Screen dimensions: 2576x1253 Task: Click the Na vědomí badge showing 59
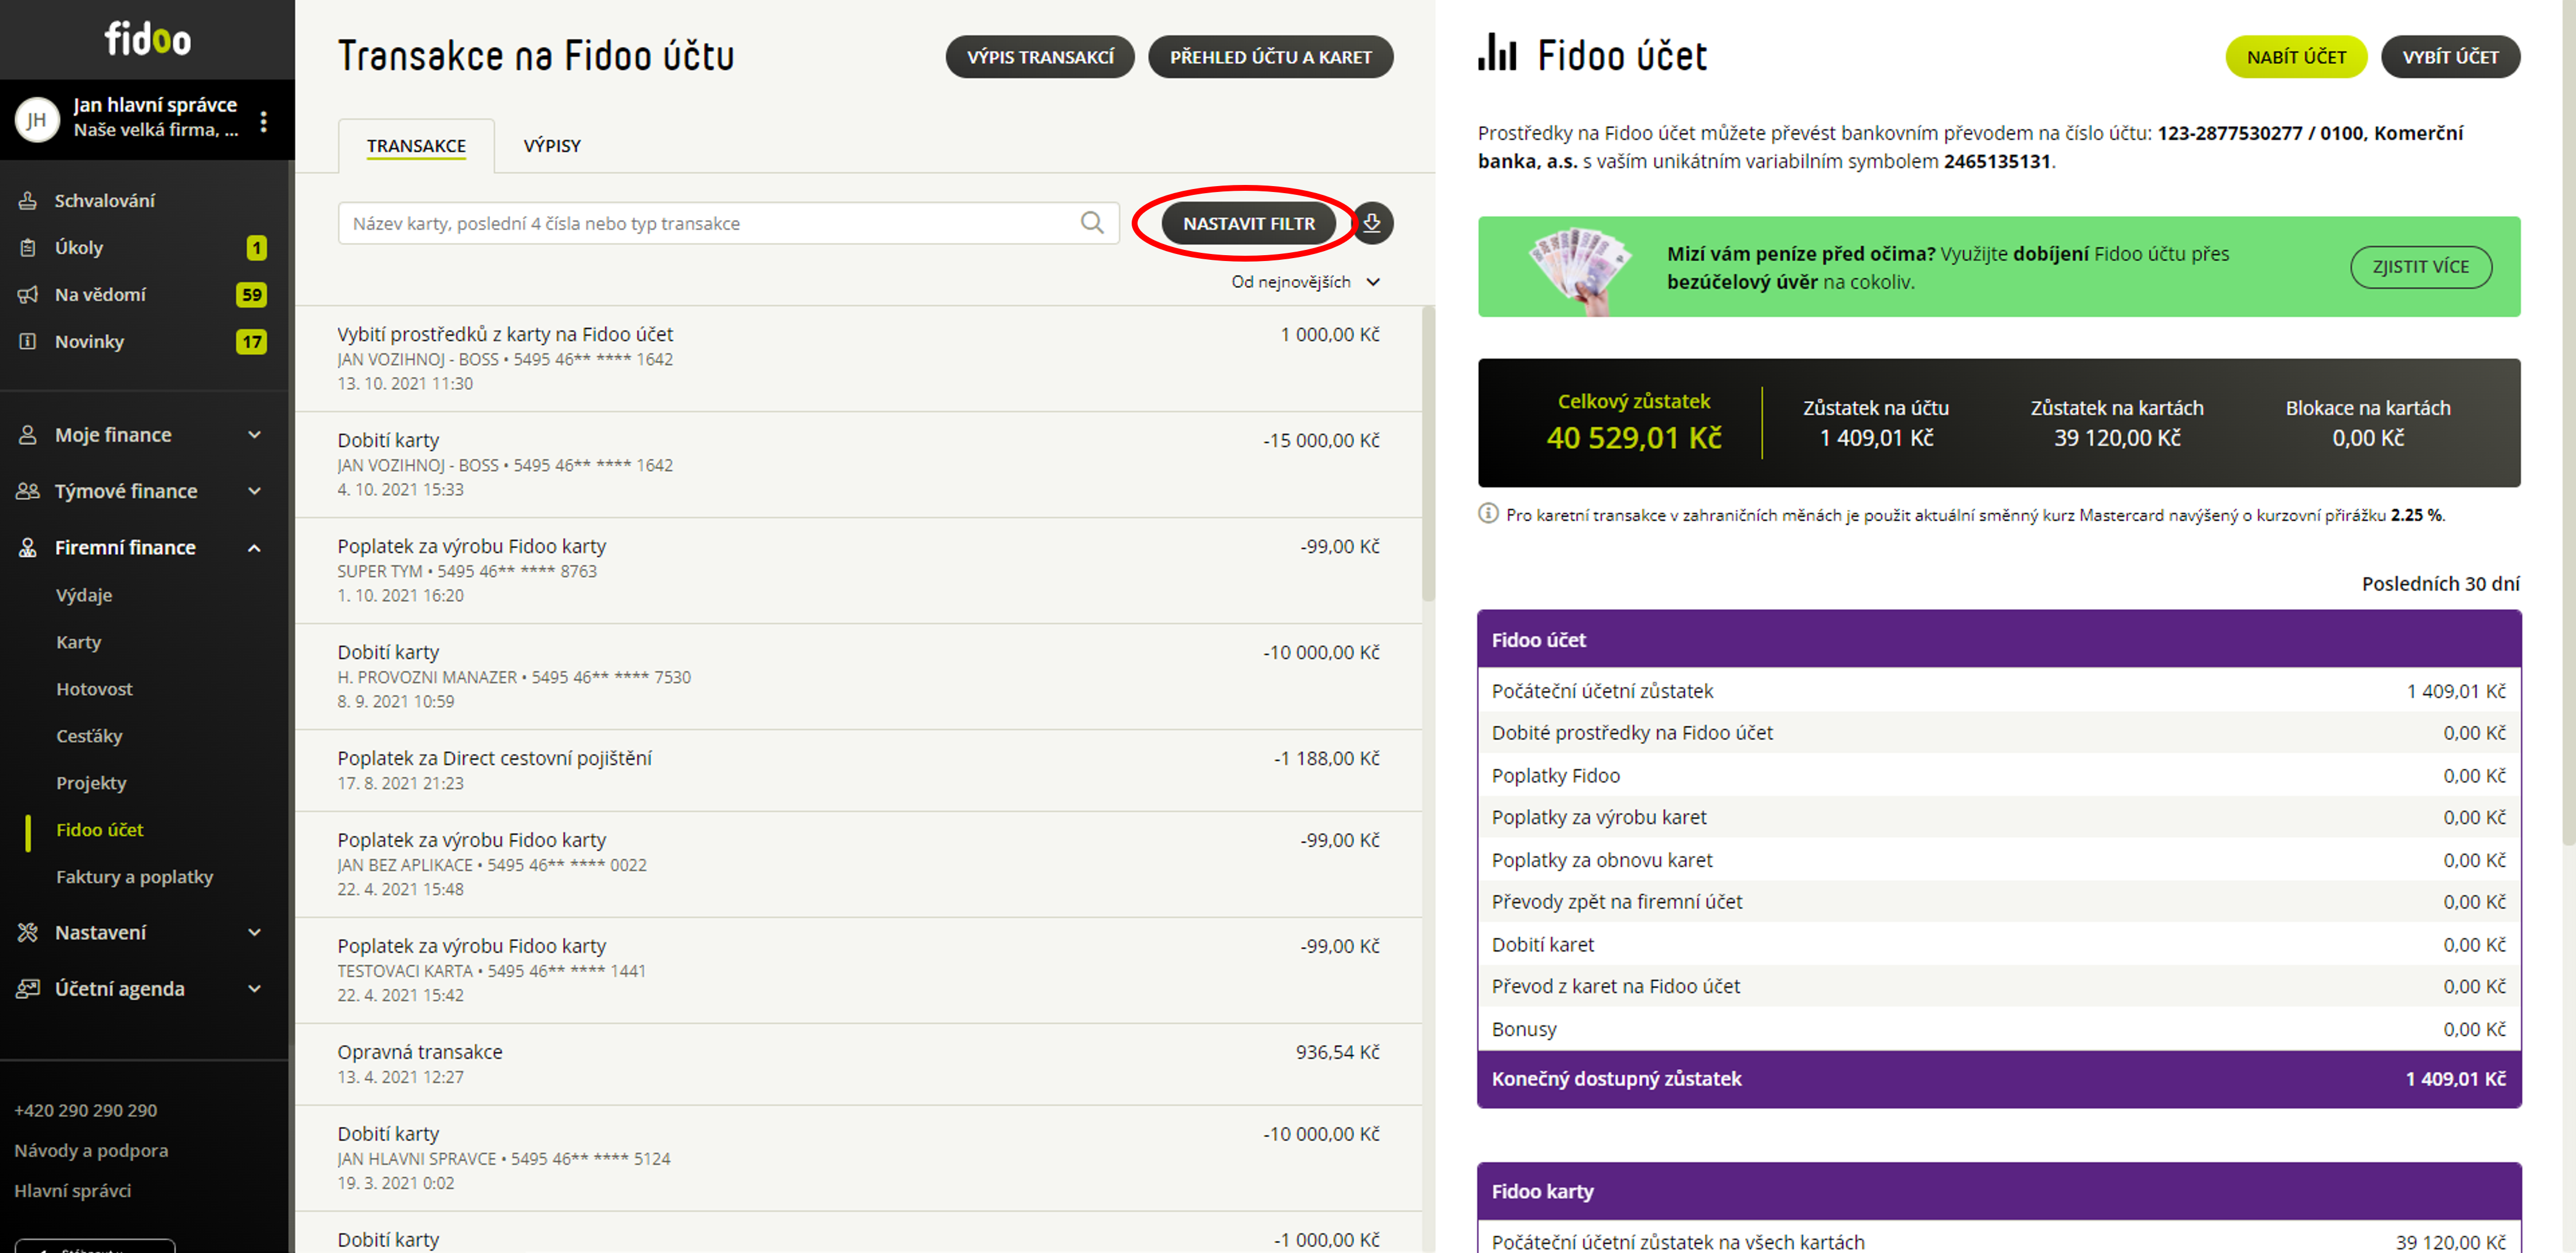coord(251,294)
